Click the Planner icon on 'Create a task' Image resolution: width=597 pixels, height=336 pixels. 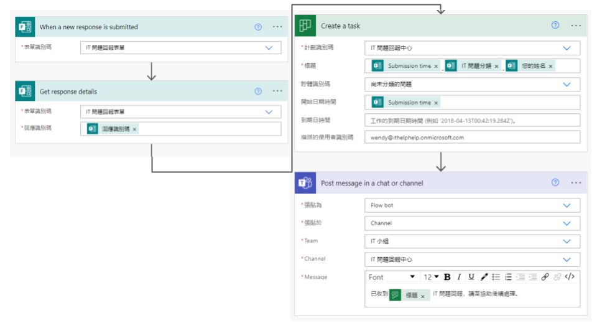tap(305, 26)
